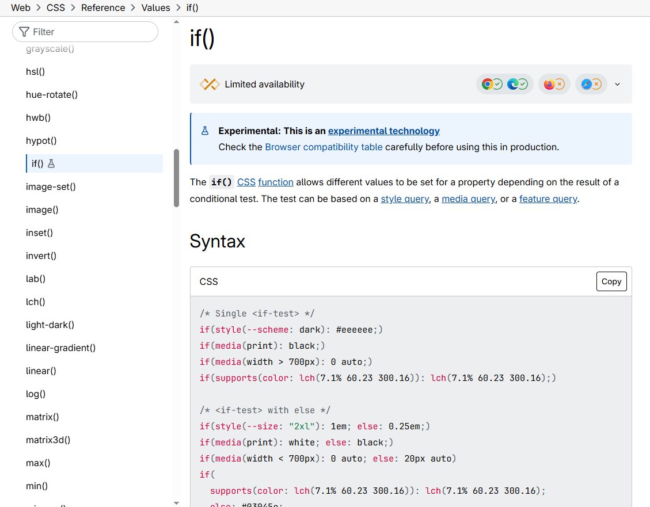Expand the browser availability details chevron
Viewport: 650px width, 507px height.
click(x=617, y=84)
